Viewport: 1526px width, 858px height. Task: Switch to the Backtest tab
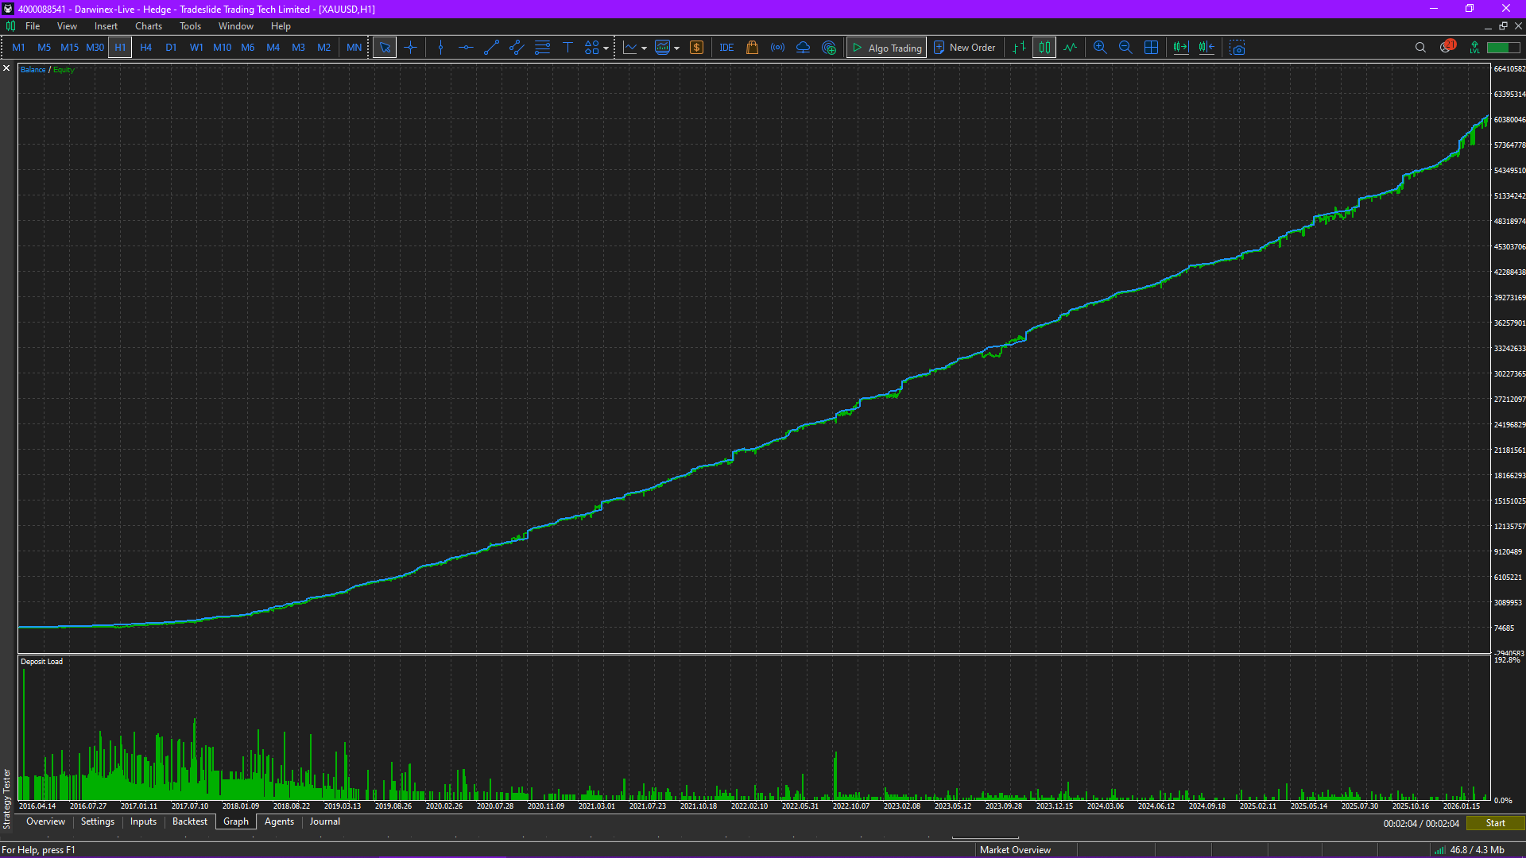point(189,821)
